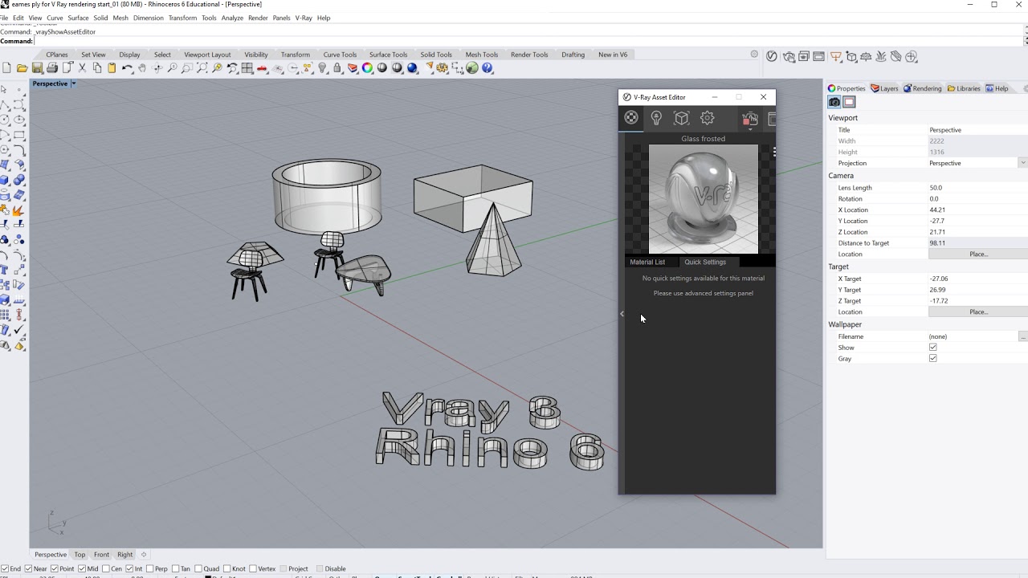Open the Geometry cube category in the V-Ray Asset Editor

click(681, 118)
